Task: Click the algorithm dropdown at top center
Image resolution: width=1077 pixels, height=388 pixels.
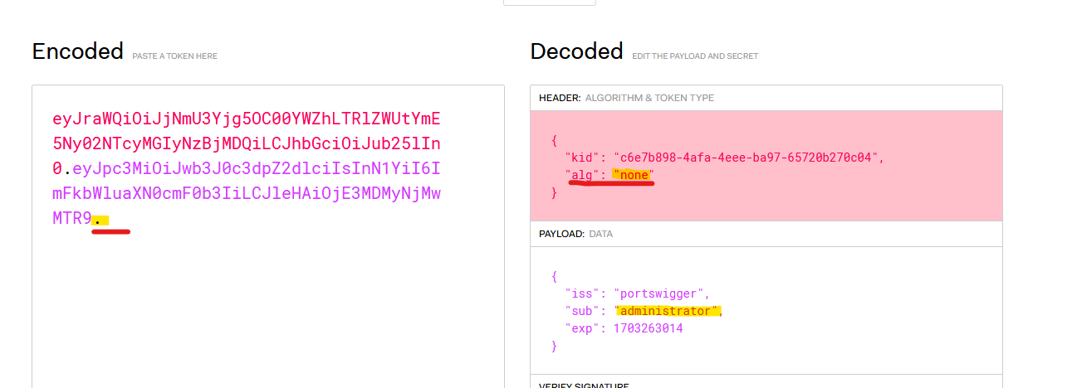Action: pyautogui.click(x=550, y=2)
